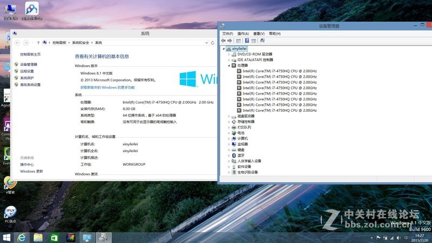Collapse the xinyileilei root node
This screenshot has height=243, width=432.
coord(224,49)
